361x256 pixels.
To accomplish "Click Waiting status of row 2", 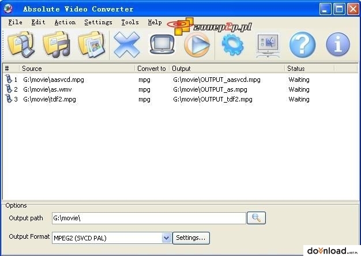I will 299,89.
